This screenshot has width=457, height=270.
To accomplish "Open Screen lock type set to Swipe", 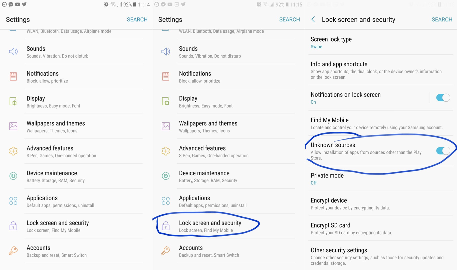I will point(331,42).
